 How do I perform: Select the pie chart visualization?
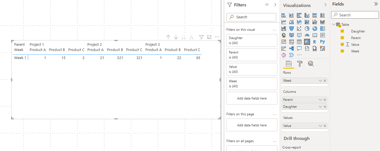(307, 29)
